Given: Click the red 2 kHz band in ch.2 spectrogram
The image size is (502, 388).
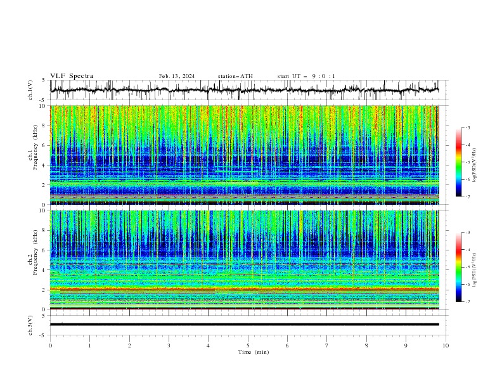Looking at the screenshot, I should [244, 289].
